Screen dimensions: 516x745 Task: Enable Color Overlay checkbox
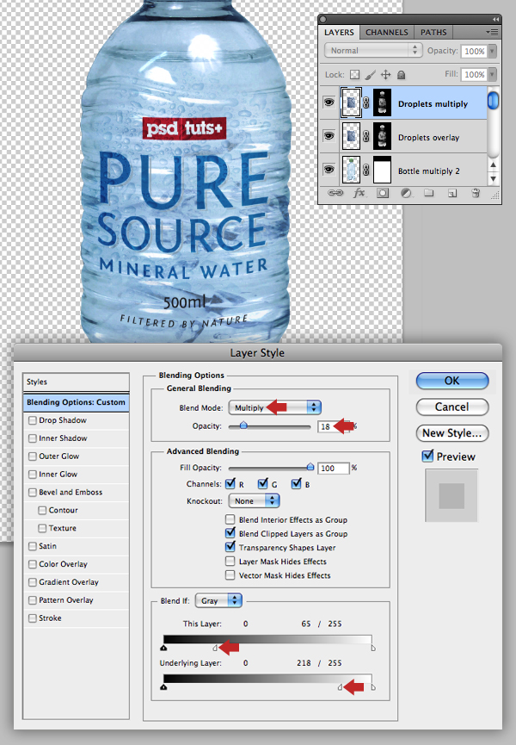33,564
